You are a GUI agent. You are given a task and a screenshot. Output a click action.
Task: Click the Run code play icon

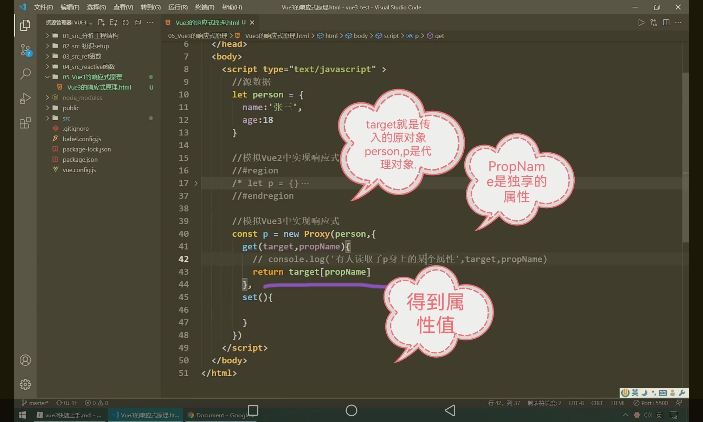pos(641,23)
